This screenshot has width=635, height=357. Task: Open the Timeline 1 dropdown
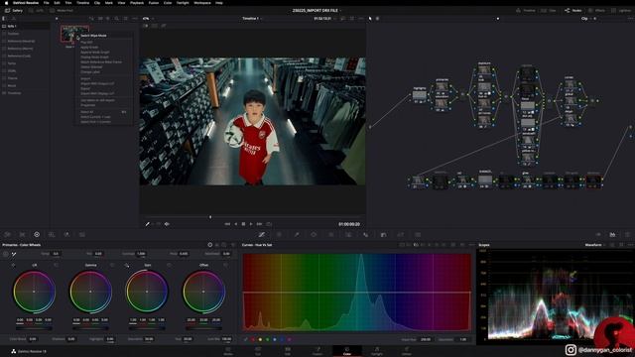coord(252,19)
